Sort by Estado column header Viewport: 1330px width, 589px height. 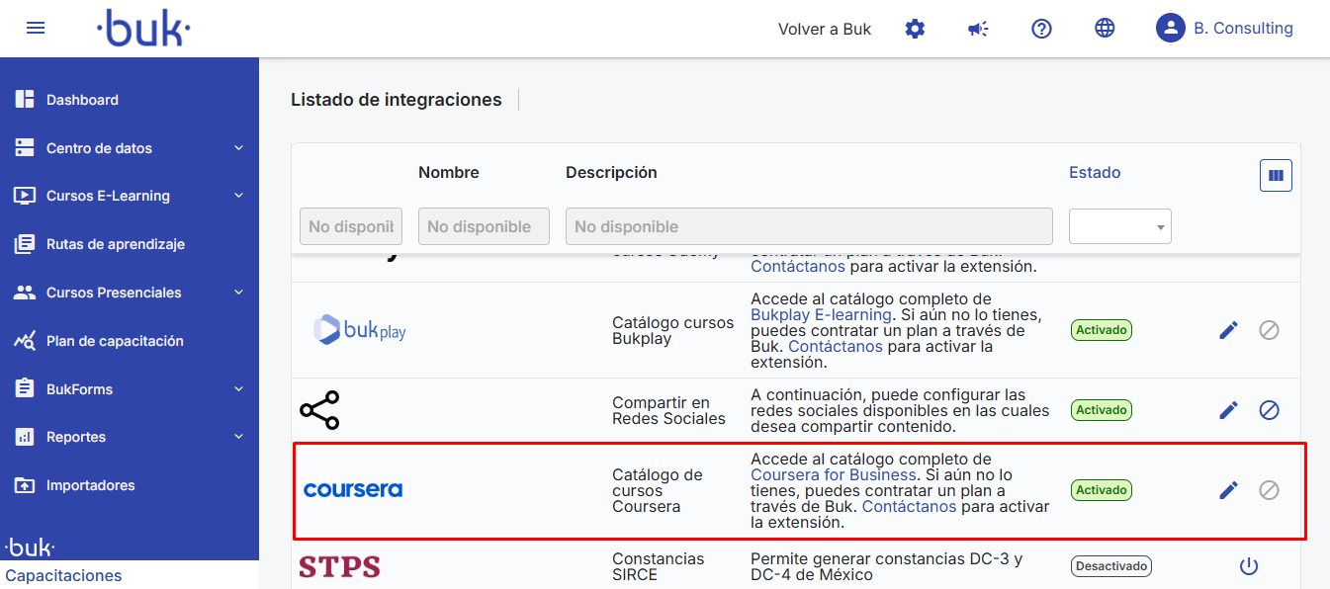pos(1095,172)
